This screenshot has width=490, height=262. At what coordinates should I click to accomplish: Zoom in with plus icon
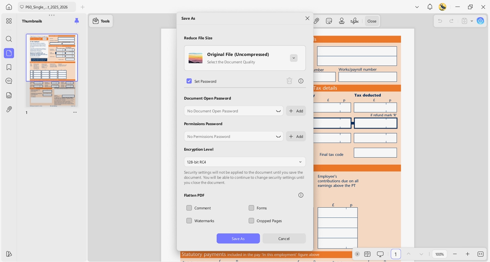click(x=467, y=254)
